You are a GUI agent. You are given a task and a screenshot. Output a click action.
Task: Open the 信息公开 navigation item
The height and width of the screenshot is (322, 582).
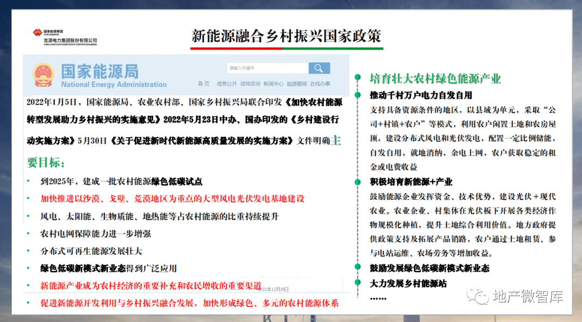tap(226, 83)
